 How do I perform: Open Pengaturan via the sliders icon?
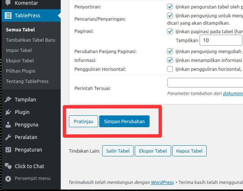pyautogui.click(x=8, y=150)
